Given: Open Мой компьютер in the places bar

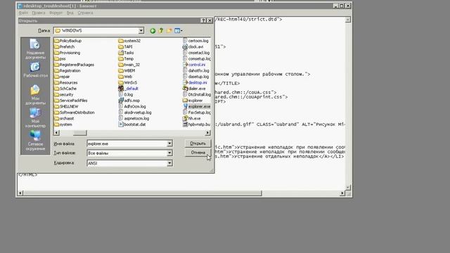Looking at the screenshot, I should click(x=35, y=118).
